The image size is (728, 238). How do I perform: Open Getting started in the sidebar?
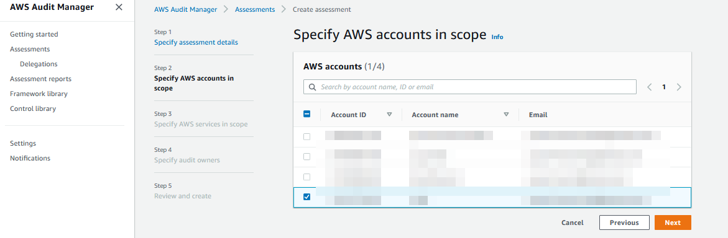click(34, 34)
